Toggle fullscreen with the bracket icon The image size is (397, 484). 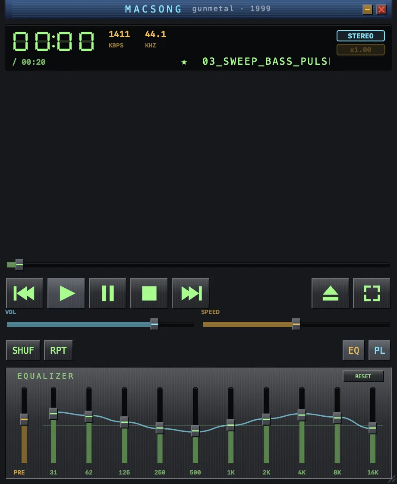pos(372,293)
